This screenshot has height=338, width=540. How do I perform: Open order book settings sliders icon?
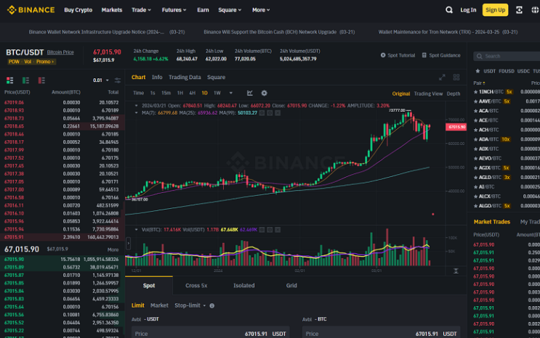point(118,81)
